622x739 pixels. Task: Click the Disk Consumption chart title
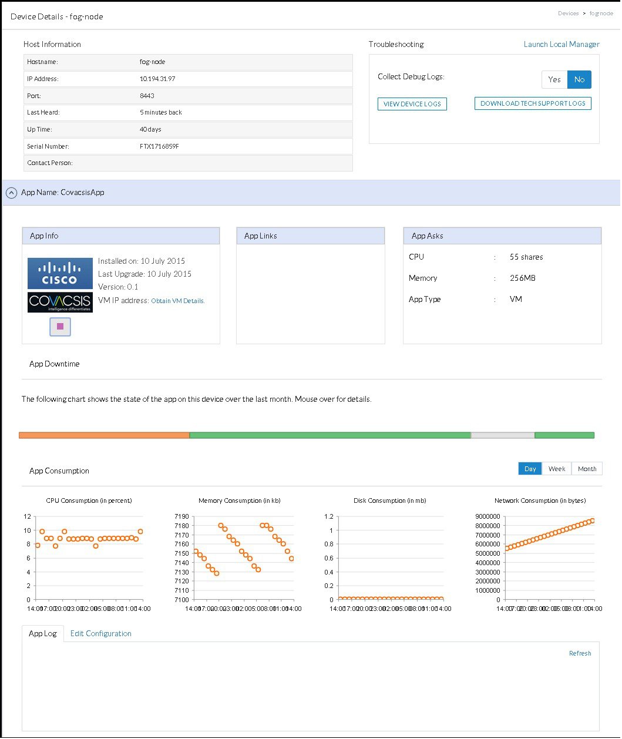click(x=390, y=500)
